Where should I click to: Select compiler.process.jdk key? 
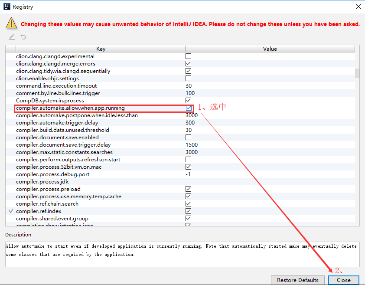click(x=42, y=181)
